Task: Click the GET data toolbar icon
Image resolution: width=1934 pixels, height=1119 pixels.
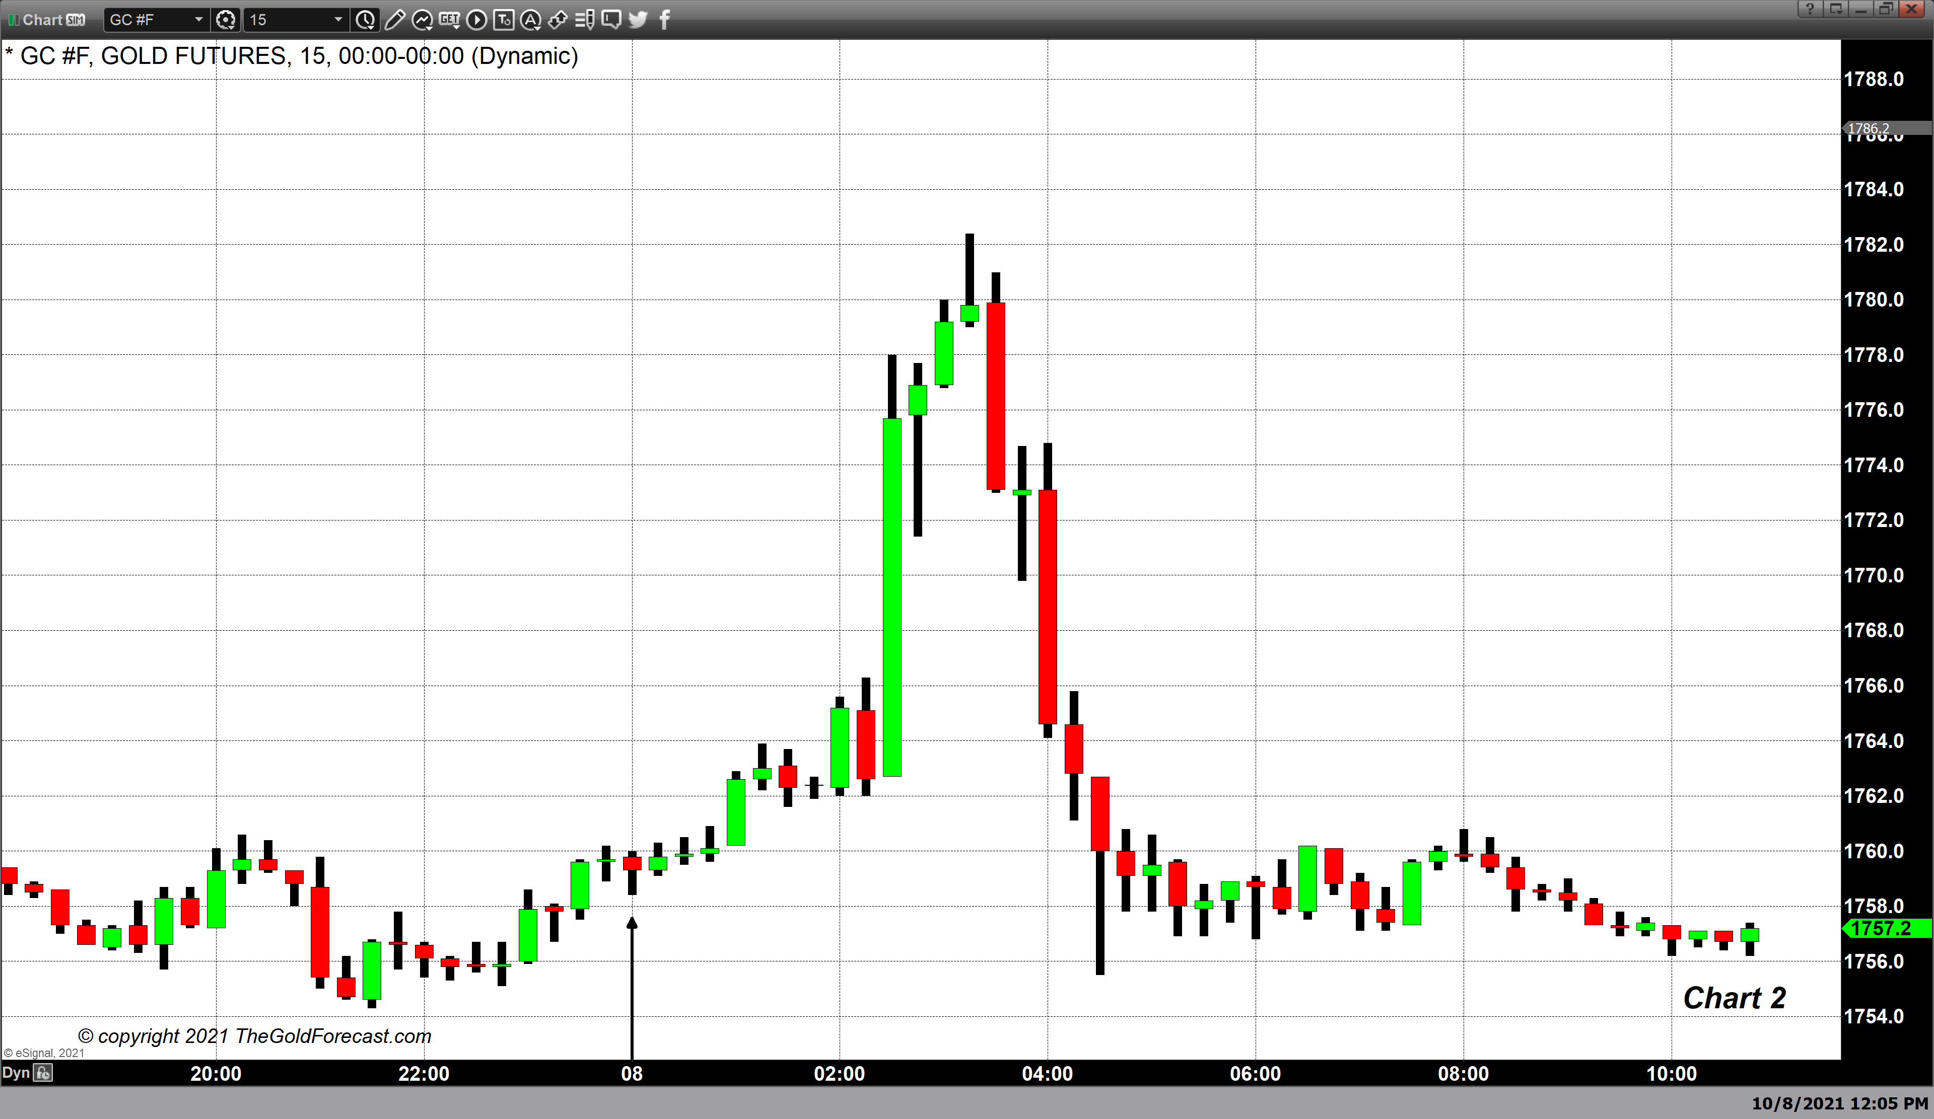Action: point(450,20)
